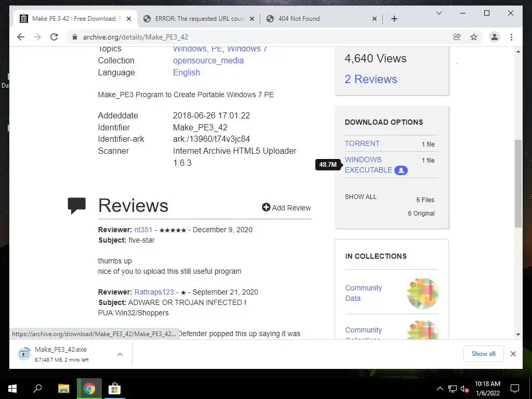The width and height of the screenshot is (532, 399).
Task: Open Chrome profile avatar menu
Action: tap(495, 37)
